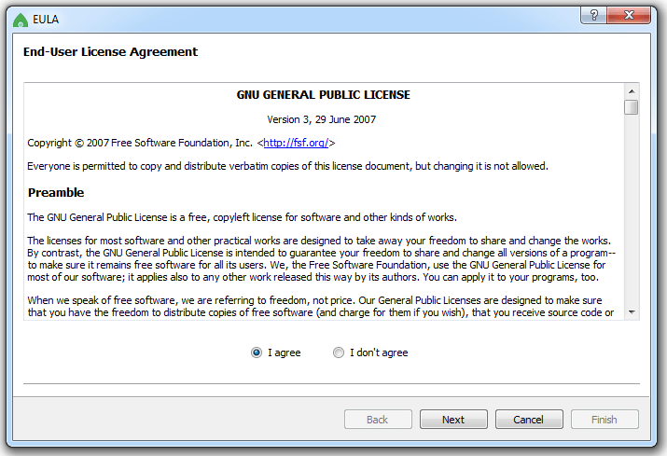Click the greyed-out Back button

coord(378,420)
